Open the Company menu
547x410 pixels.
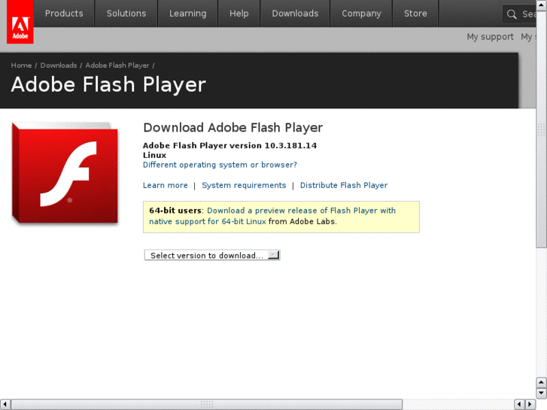361,14
